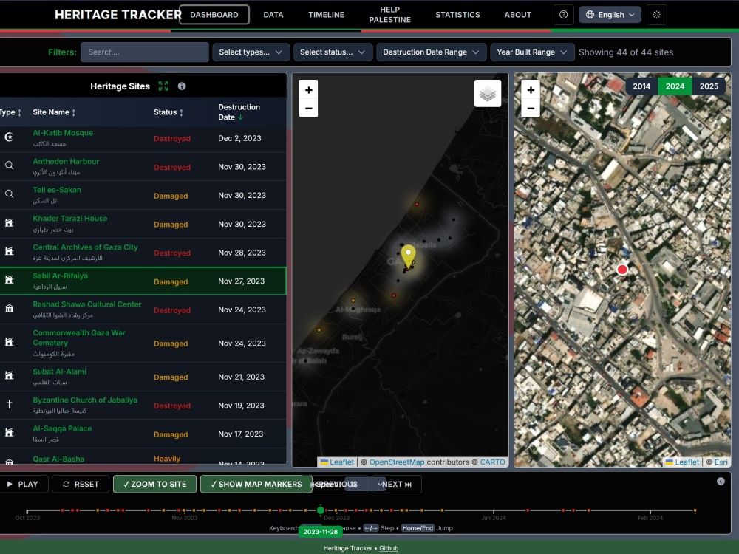Switch satellite imagery to 2025
The image size is (739, 554).
pos(709,86)
